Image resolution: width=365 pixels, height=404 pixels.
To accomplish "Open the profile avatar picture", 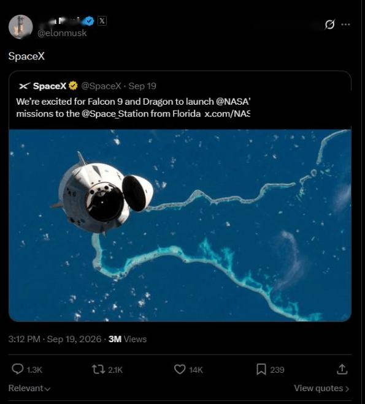I will click(x=21, y=27).
